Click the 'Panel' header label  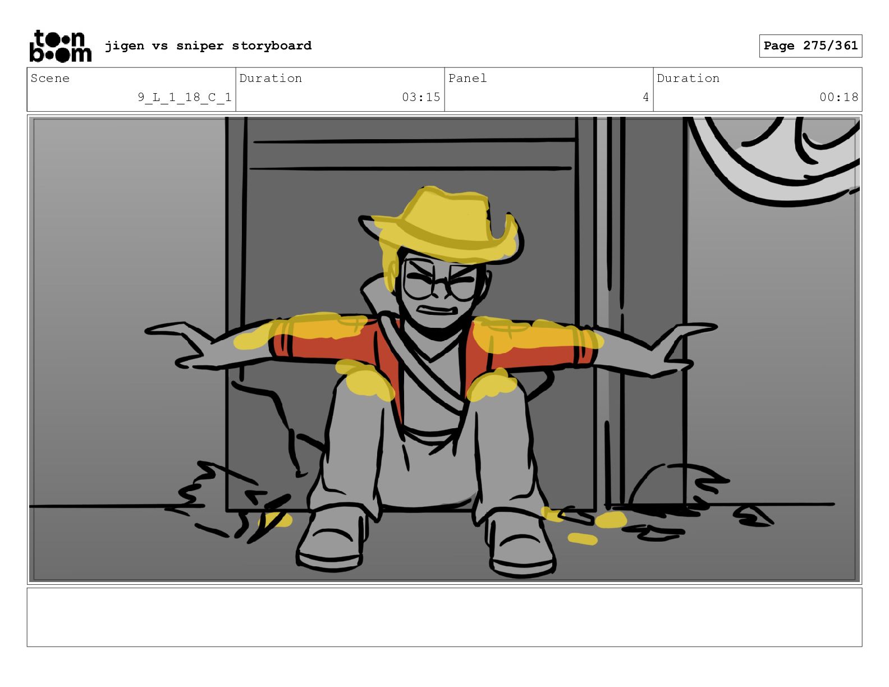468,78
